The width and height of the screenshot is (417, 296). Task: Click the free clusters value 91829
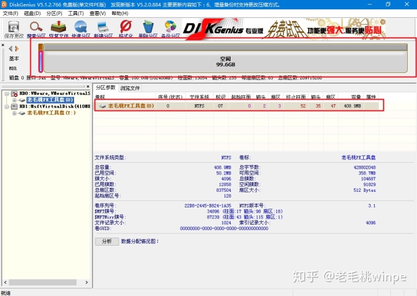point(370,184)
